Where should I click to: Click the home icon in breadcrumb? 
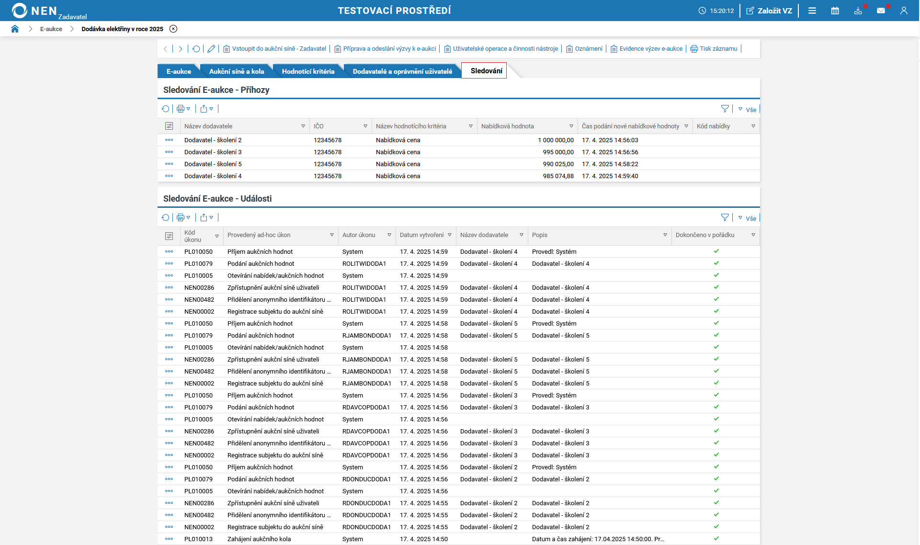[15, 29]
